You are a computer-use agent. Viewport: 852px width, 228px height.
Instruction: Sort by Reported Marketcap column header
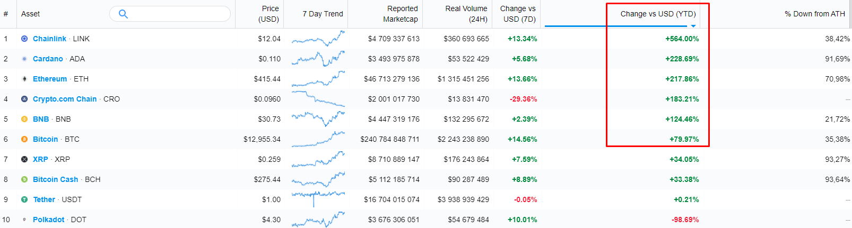click(401, 14)
